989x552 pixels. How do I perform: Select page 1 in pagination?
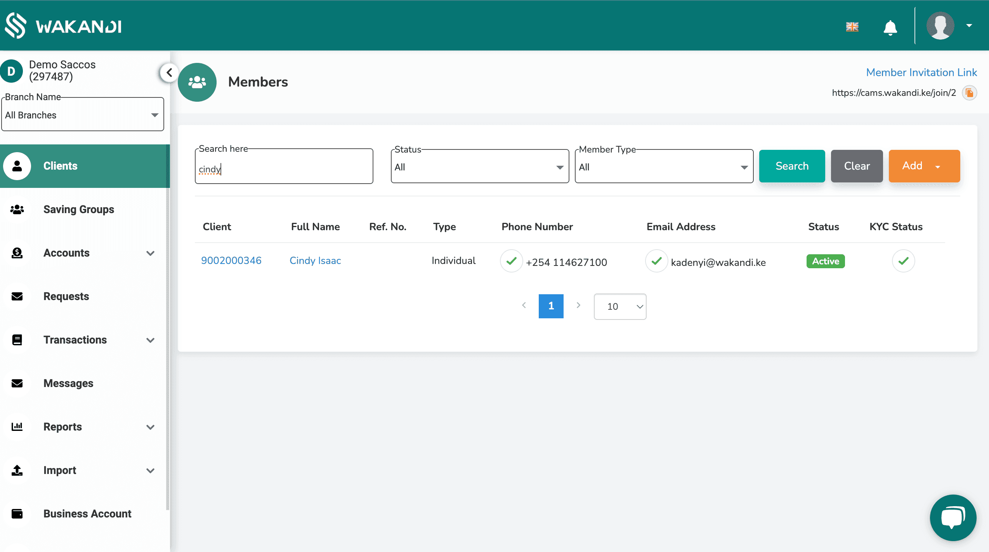pos(551,306)
